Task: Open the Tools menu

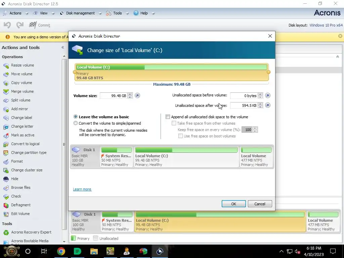Action: point(117,13)
